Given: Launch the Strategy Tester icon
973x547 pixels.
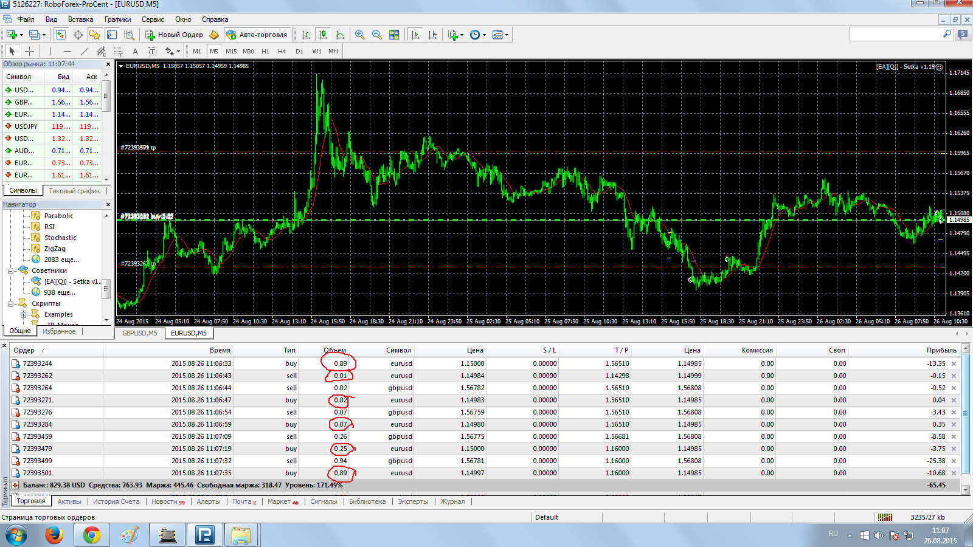Looking at the screenshot, I should (x=129, y=35).
